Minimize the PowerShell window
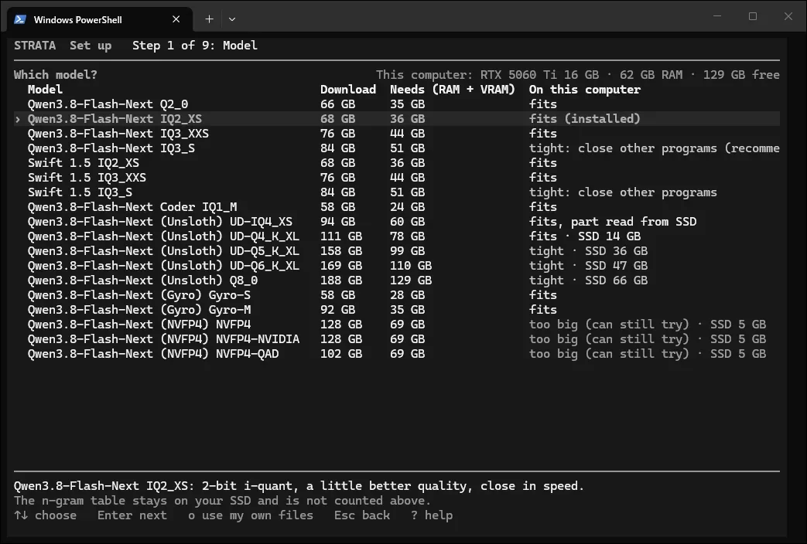 [x=717, y=16]
